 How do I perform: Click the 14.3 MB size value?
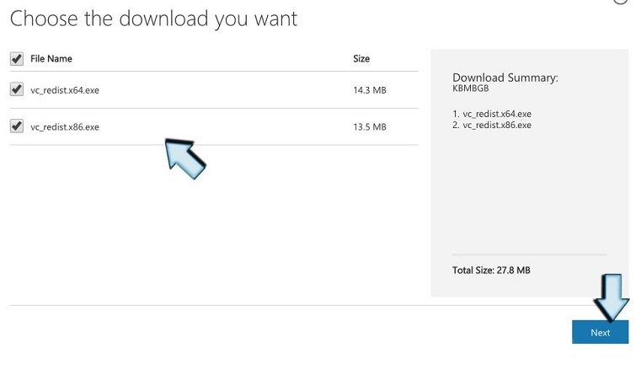[370, 90]
